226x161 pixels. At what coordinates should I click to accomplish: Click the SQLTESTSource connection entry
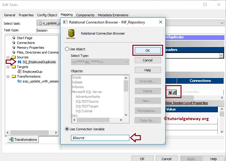pos(87,101)
